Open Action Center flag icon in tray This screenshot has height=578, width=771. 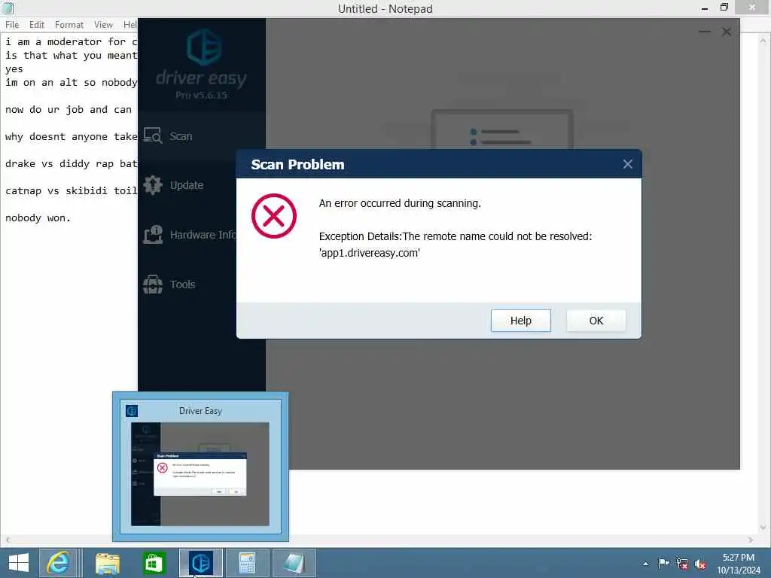pyautogui.click(x=663, y=564)
